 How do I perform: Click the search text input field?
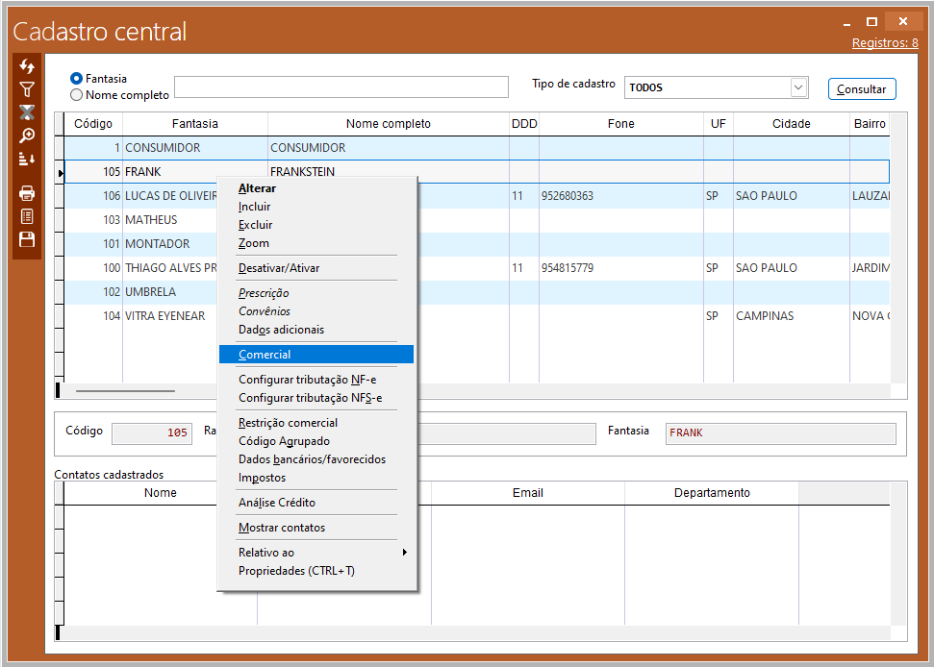coord(341,87)
